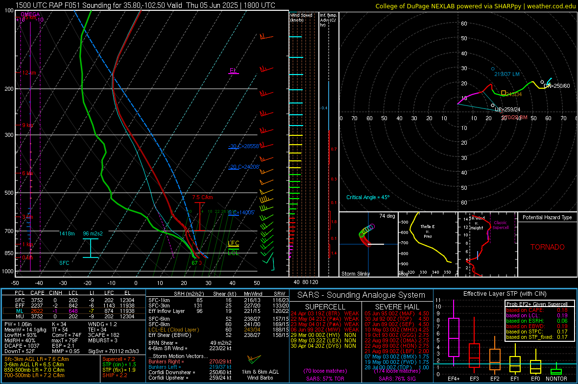Click the highlighted ML parcel row
Screen dimensions: 578x384
pos(74,311)
